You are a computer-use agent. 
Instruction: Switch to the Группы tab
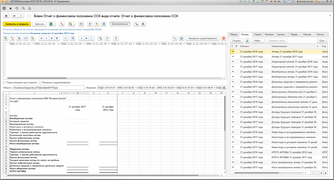click(282, 35)
